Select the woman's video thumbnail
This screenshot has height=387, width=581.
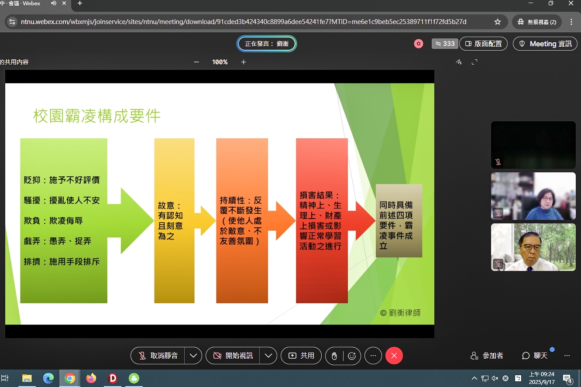(533, 196)
